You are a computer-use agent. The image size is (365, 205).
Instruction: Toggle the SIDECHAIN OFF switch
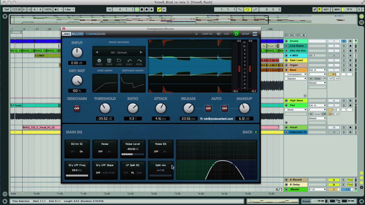click(x=77, y=108)
